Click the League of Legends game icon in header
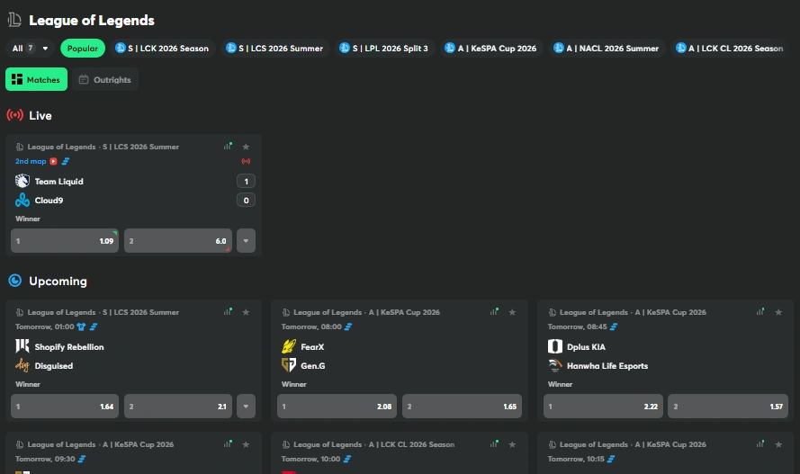This screenshot has height=474, width=800. tap(14, 21)
